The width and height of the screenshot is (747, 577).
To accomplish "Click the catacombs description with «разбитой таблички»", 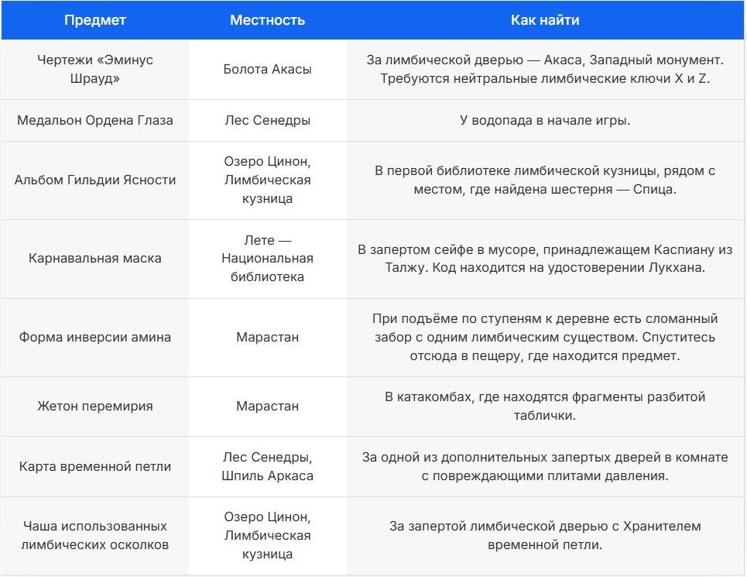I will 545,406.
